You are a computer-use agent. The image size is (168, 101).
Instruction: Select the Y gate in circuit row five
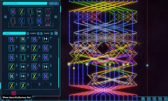[34, 76]
